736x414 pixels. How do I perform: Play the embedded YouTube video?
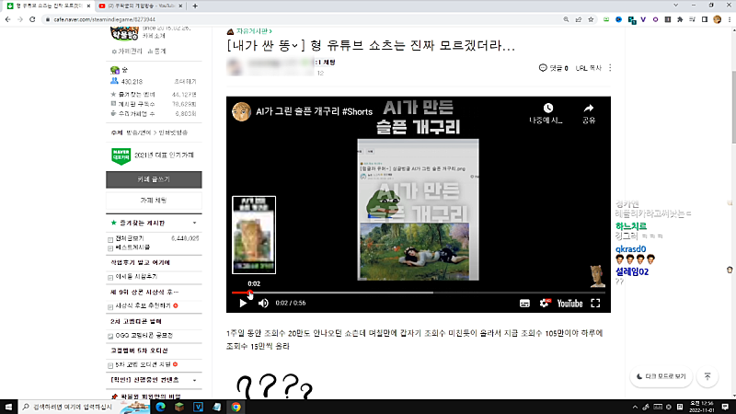[243, 304]
